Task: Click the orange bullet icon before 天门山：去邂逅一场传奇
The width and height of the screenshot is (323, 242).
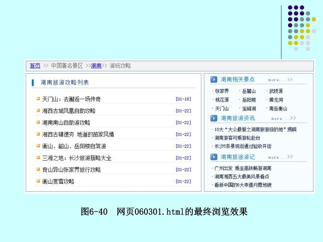Action: pyautogui.click(x=38, y=99)
